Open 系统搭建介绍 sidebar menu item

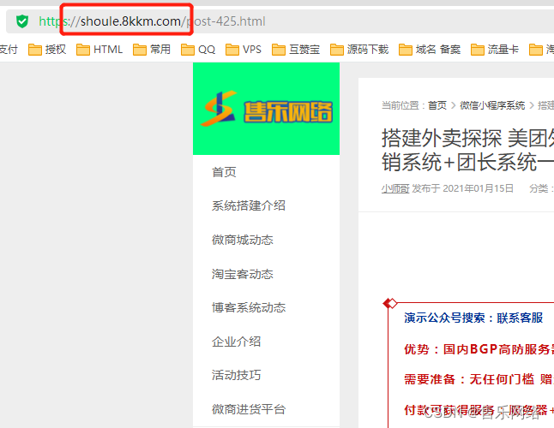click(x=249, y=205)
